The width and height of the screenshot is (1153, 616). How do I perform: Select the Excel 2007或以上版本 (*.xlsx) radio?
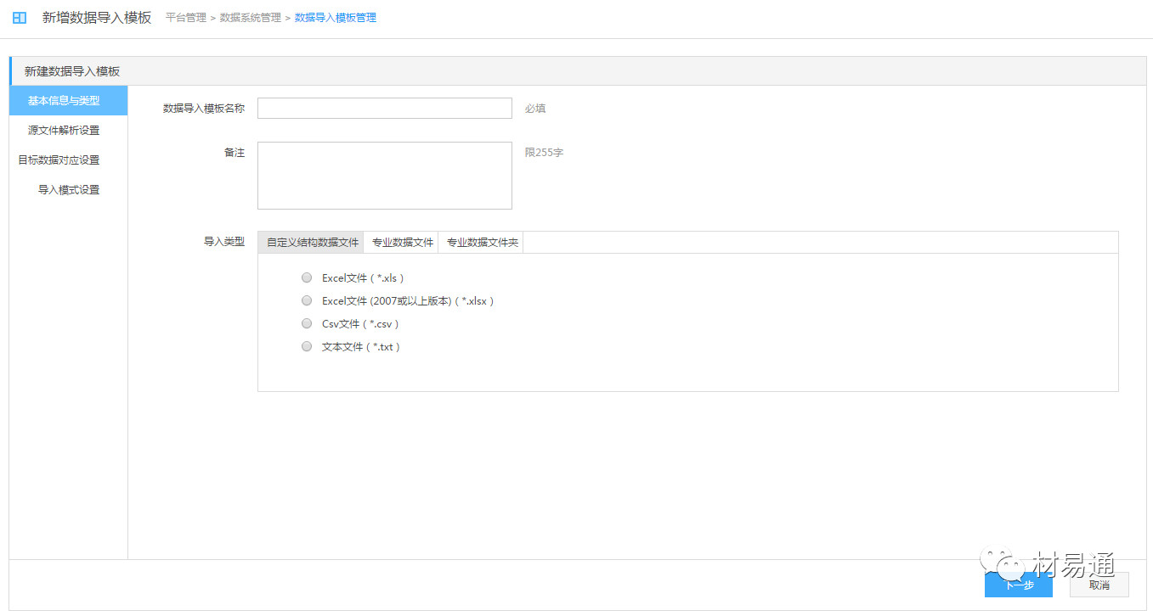[307, 300]
